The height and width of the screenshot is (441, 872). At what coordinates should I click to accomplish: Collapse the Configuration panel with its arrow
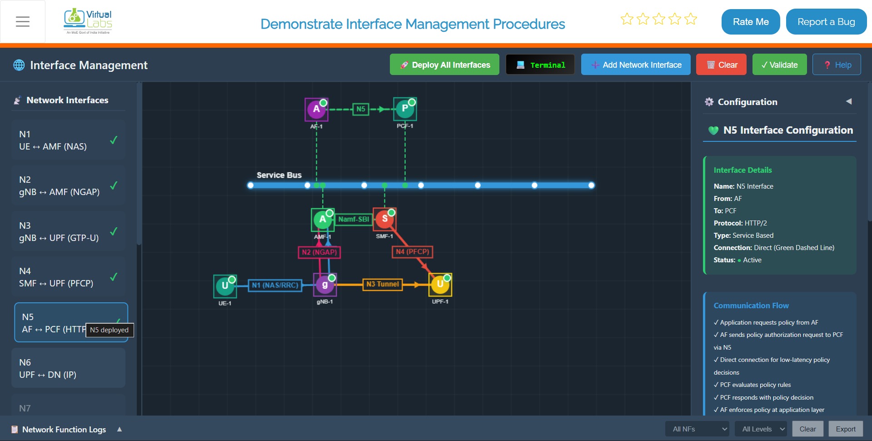(x=848, y=101)
